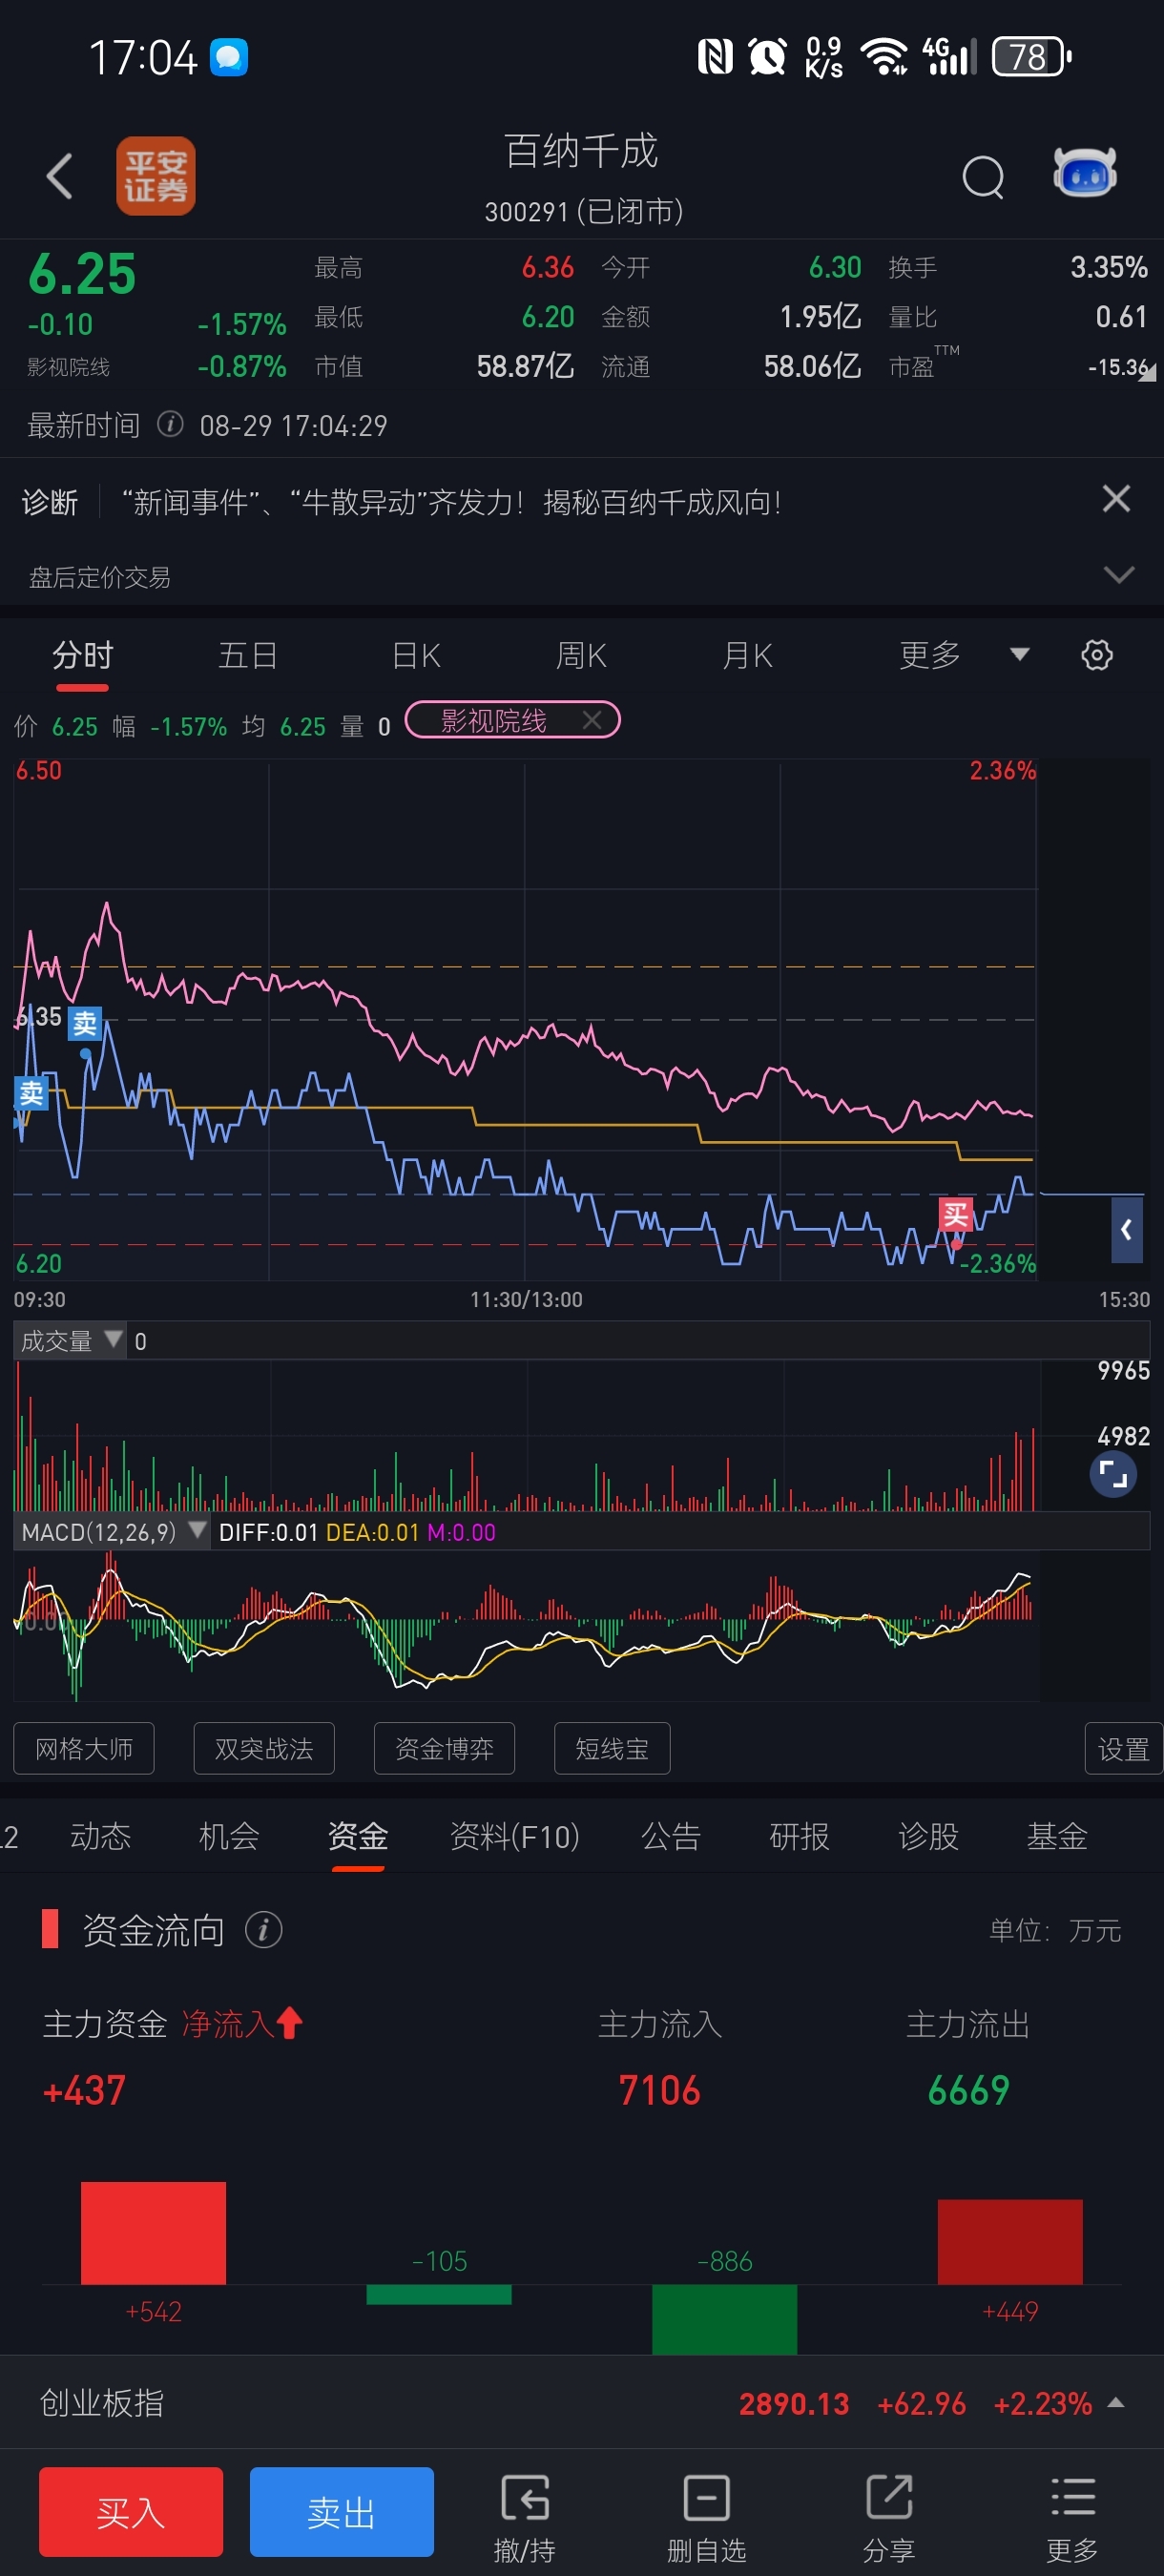Image resolution: width=1164 pixels, height=2576 pixels.
Task: Tap the red 买入 button
Action: (x=131, y=2512)
